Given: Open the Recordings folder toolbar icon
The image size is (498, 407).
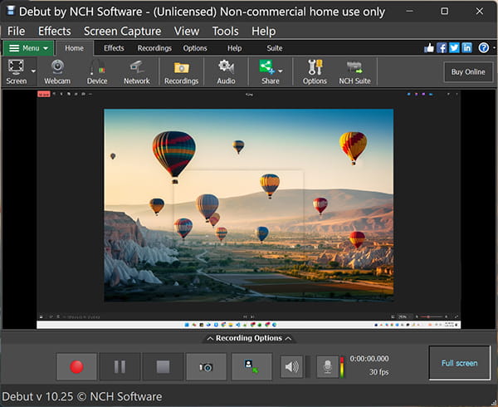Looking at the screenshot, I should (x=181, y=72).
